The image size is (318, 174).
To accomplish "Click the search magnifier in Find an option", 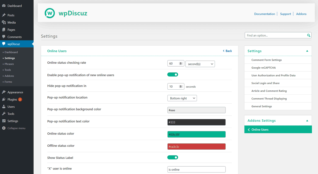I will point(308,35).
